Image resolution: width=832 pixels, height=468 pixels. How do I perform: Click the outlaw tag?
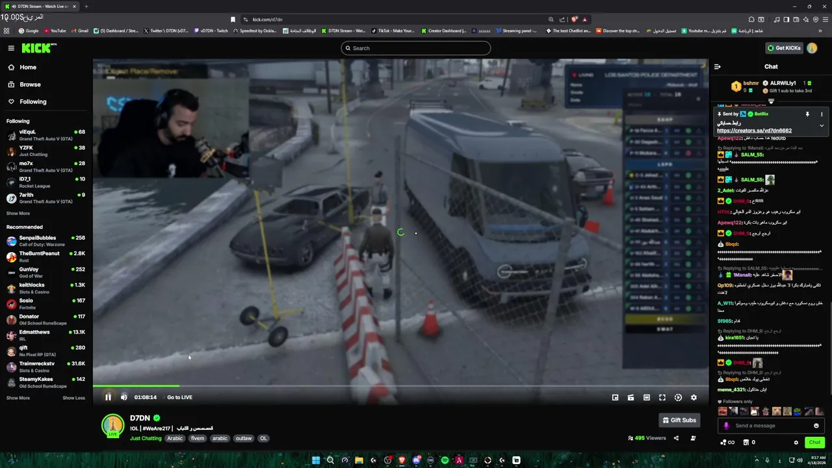(244, 438)
